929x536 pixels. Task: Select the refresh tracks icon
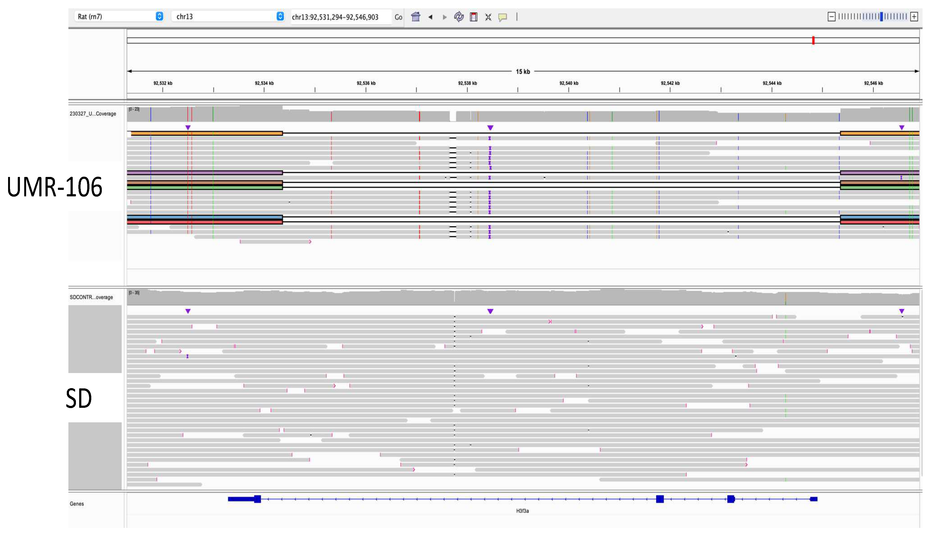tap(459, 17)
